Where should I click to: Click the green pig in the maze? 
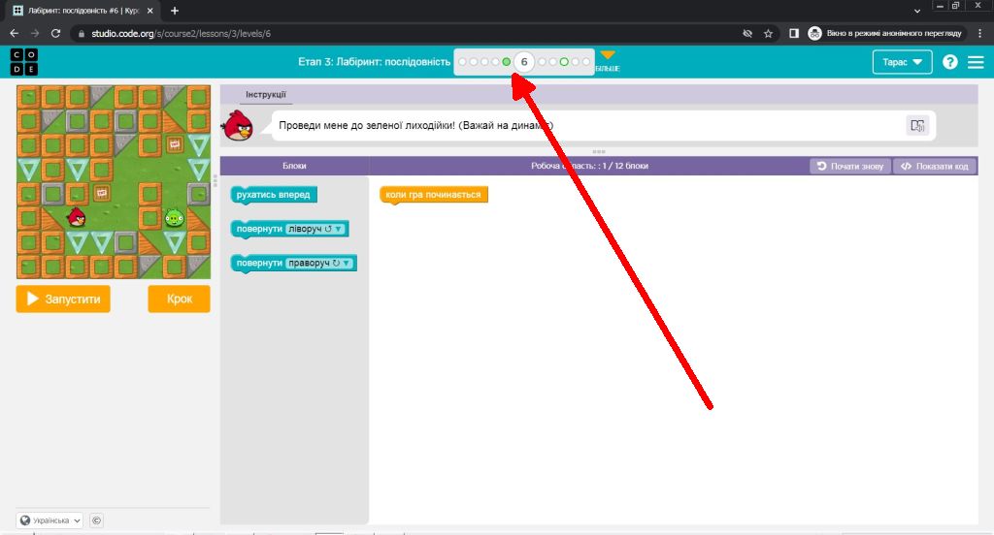(x=175, y=218)
